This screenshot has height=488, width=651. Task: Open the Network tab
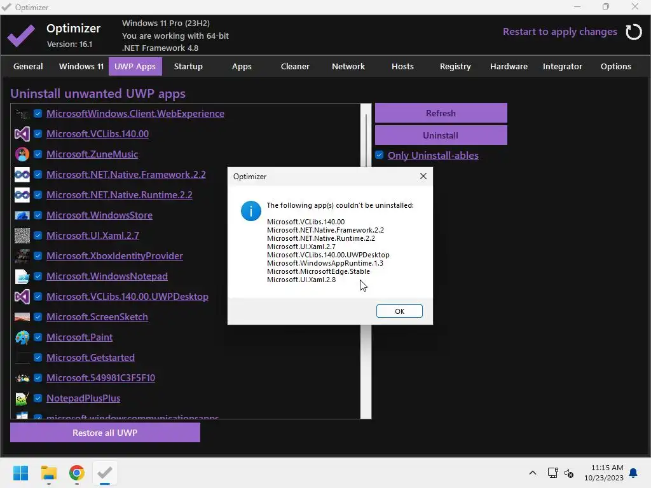click(x=348, y=66)
